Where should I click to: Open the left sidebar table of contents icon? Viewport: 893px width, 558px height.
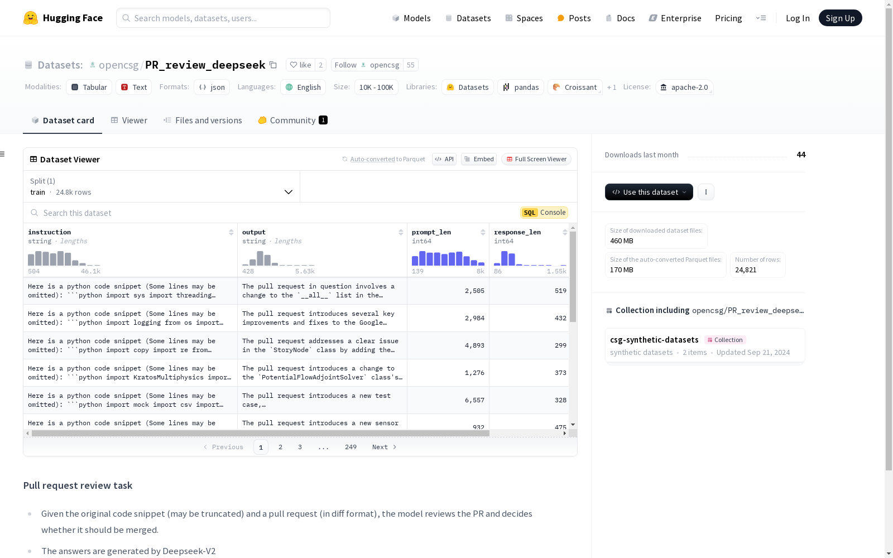click(x=3, y=154)
